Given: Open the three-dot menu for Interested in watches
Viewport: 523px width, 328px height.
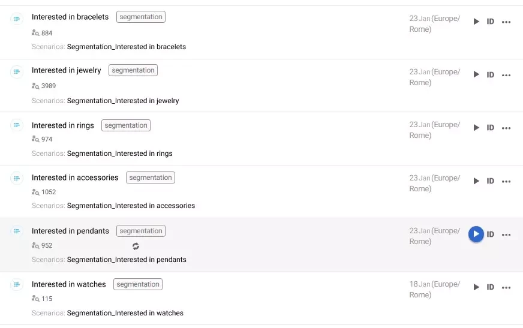Looking at the screenshot, I should [506, 287].
